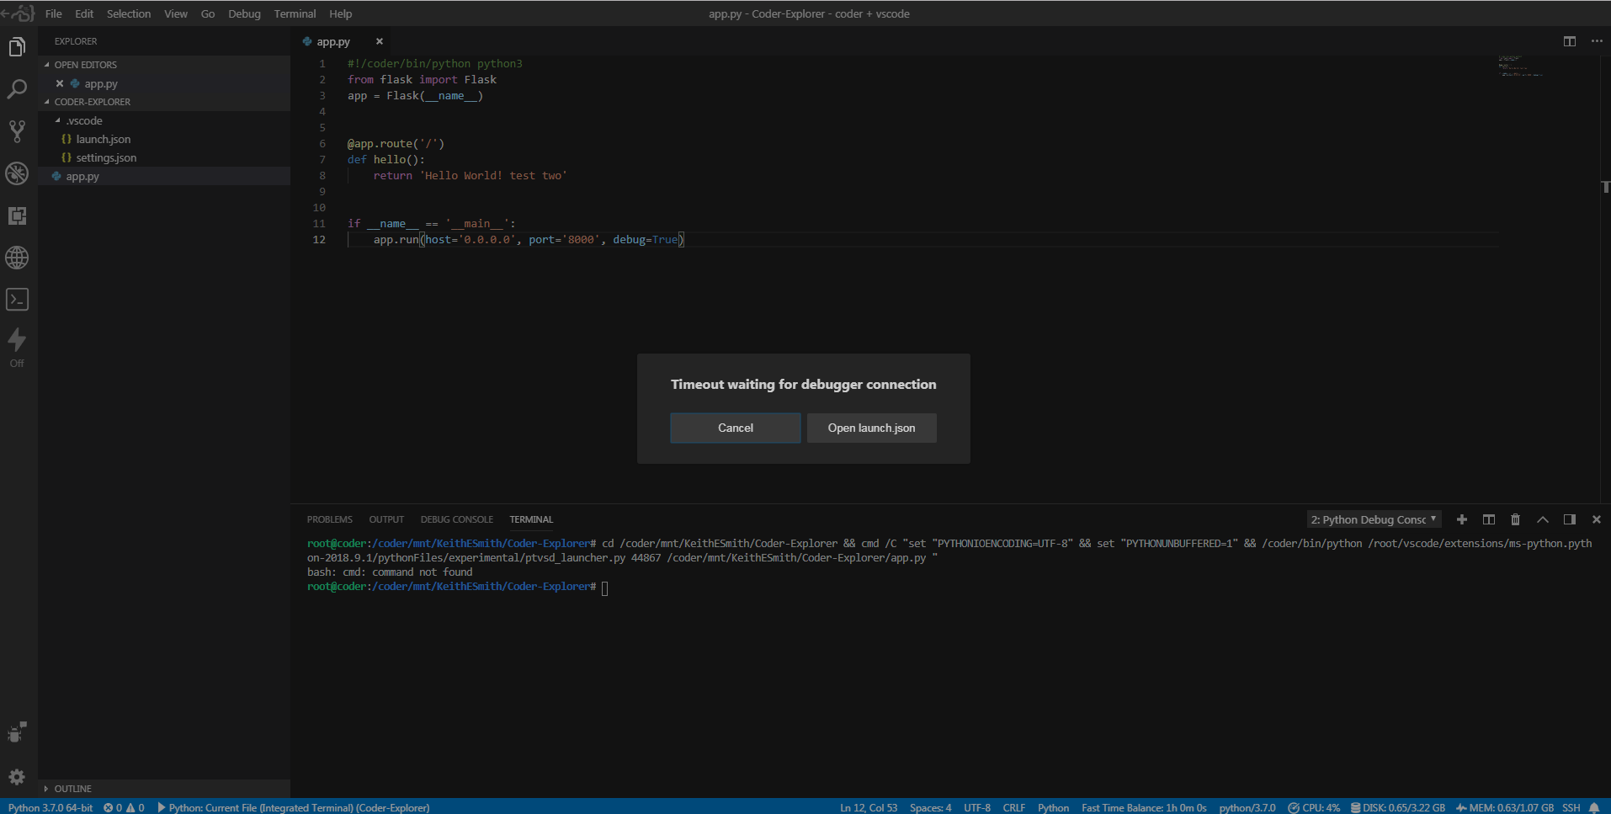Click the Coder logo in top-left corner
This screenshot has height=814, width=1611.
tap(19, 13)
